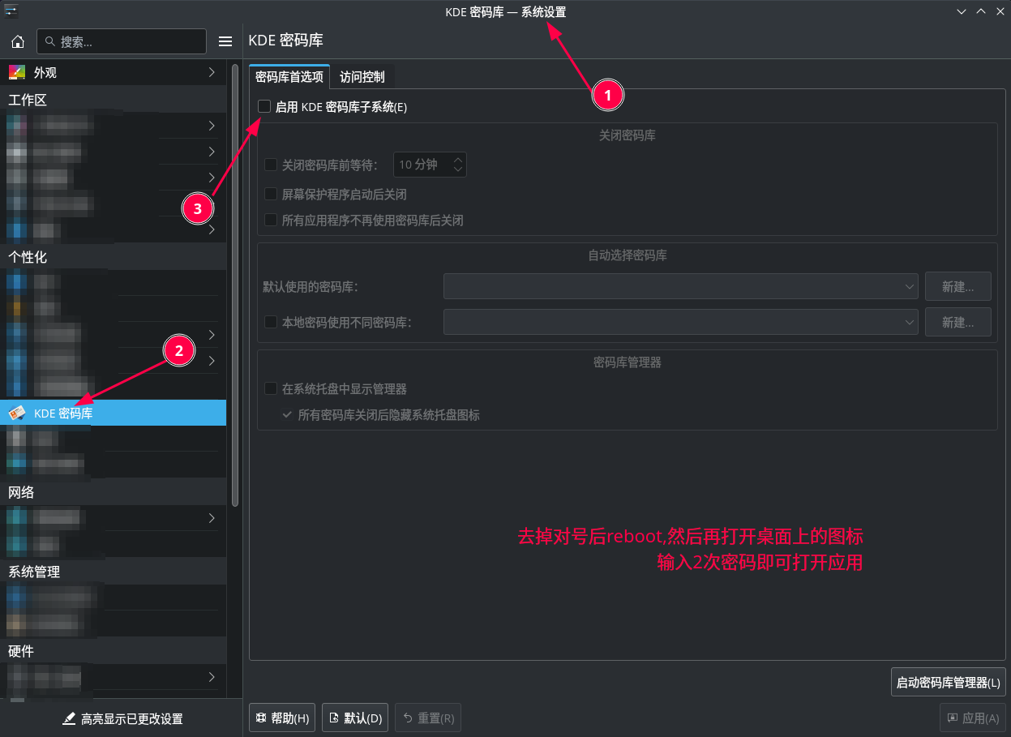The height and width of the screenshot is (737, 1011).
Task: Click the 启动密码库管理器 button
Action: coord(949,682)
